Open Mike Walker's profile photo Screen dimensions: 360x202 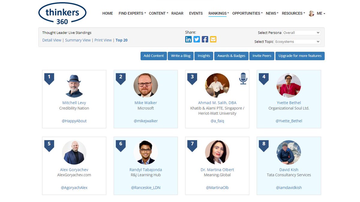point(146,85)
